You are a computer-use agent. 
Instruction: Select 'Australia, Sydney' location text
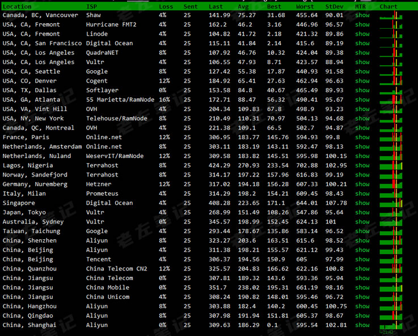(33, 222)
